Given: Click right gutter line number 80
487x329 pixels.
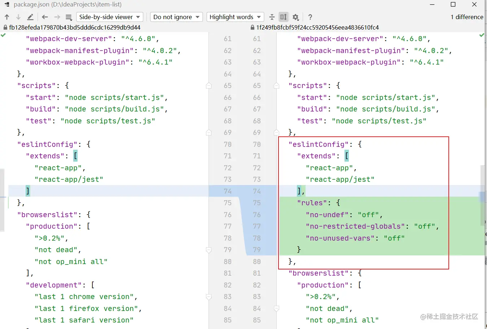Looking at the screenshot, I should pos(257,262).
